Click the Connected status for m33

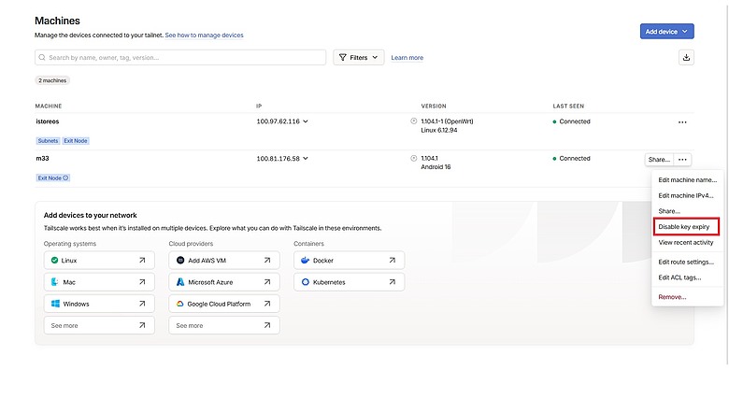coord(571,159)
